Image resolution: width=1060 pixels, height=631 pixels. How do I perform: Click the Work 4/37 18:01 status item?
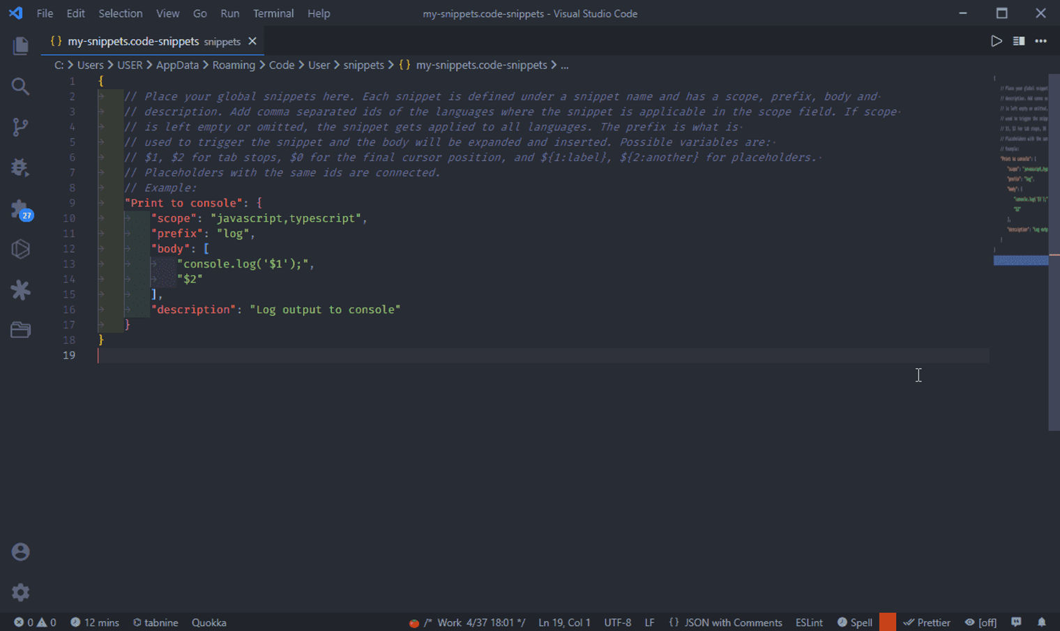coord(475,623)
